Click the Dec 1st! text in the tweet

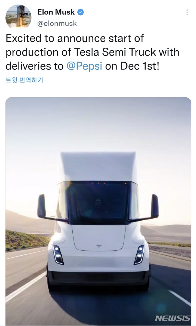(x=140, y=66)
